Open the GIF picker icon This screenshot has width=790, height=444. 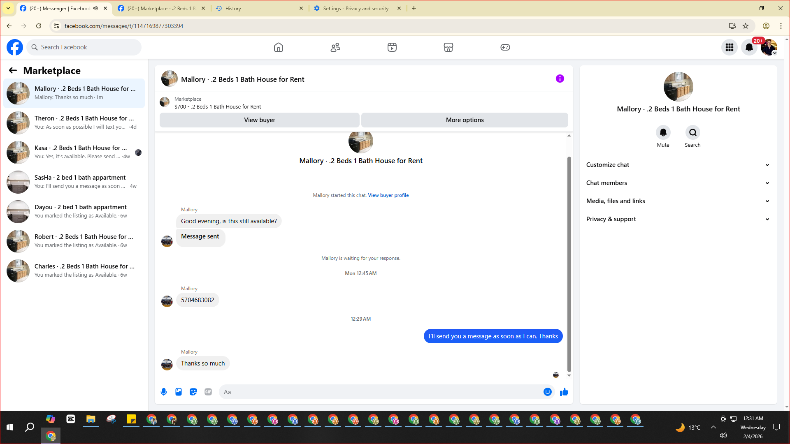[x=208, y=392]
